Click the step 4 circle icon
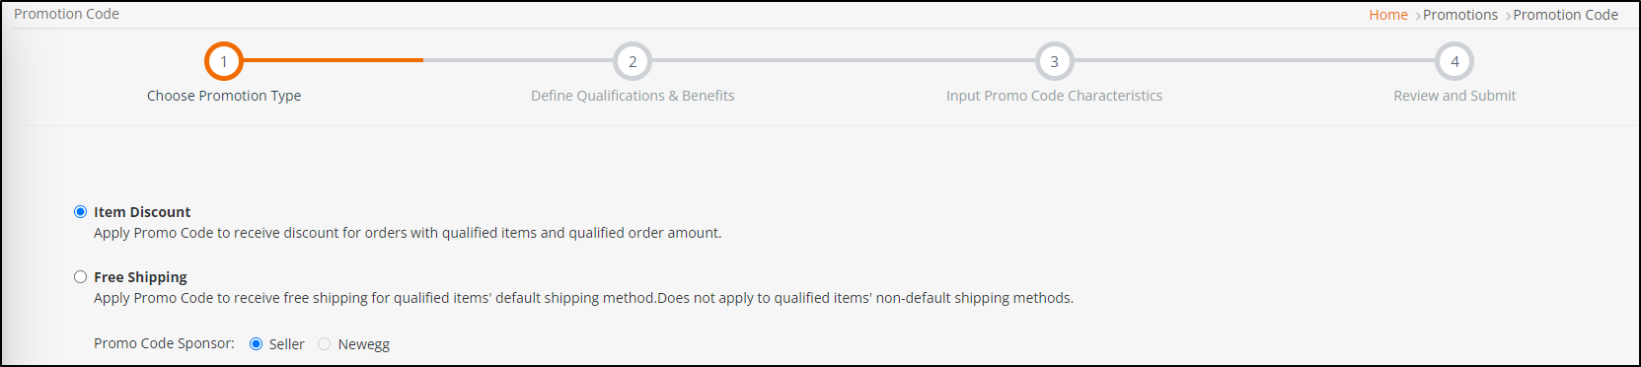Image resolution: width=1641 pixels, height=367 pixels. click(1455, 61)
